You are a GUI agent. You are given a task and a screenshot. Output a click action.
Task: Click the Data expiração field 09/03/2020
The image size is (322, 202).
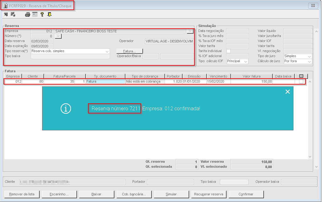[x=42, y=46]
